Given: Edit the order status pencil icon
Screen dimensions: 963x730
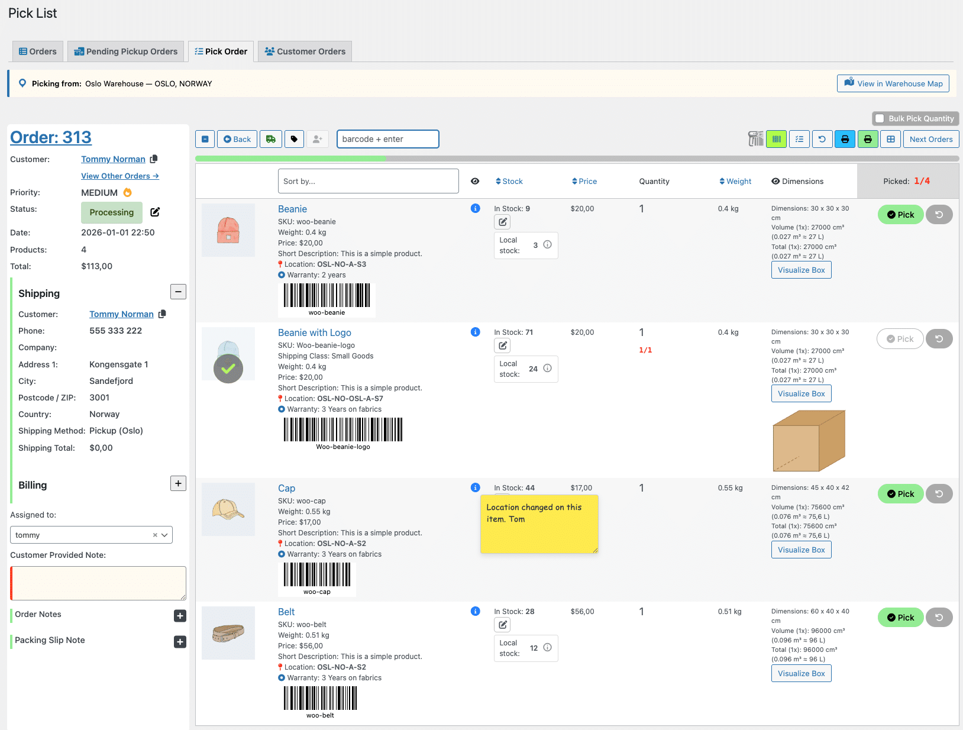Looking at the screenshot, I should [x=155, y=212].
